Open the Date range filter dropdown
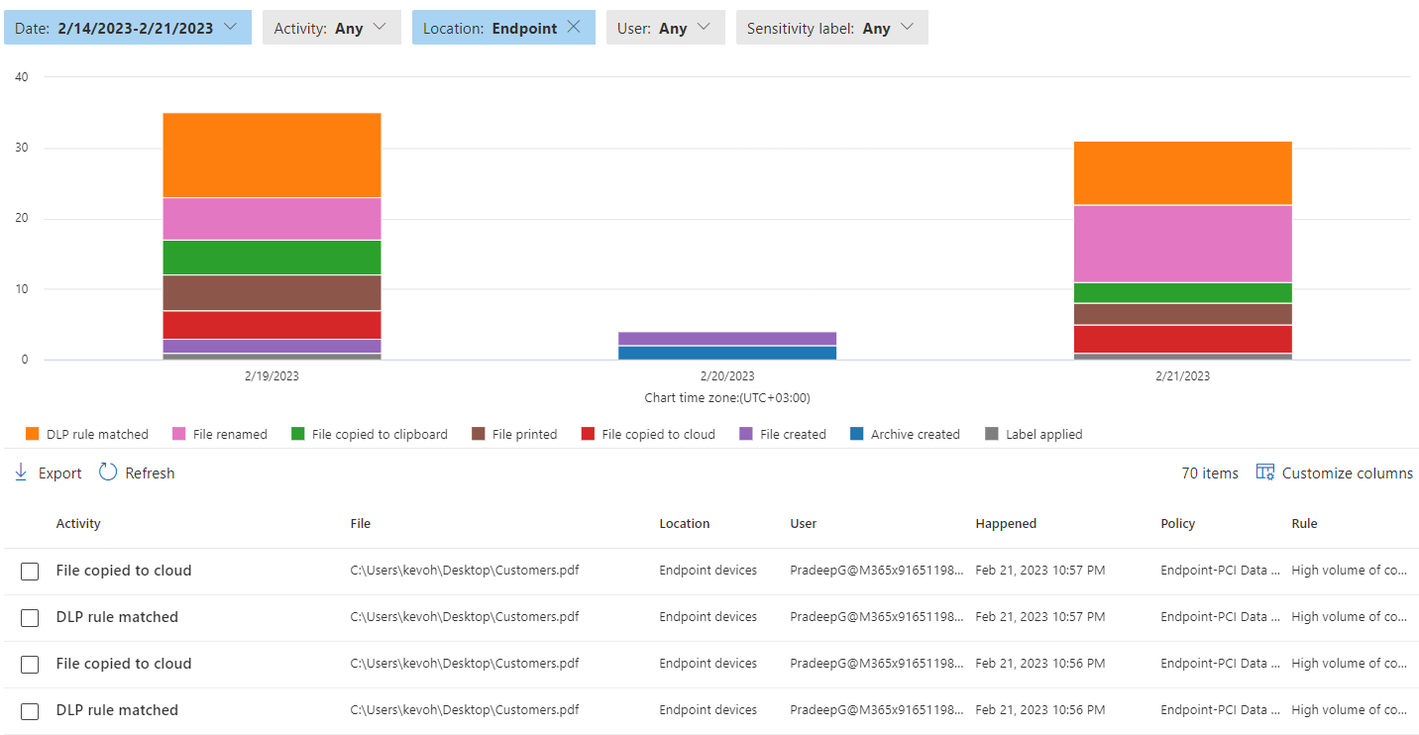Screen dimensions: 1419x735 point(128,28)
